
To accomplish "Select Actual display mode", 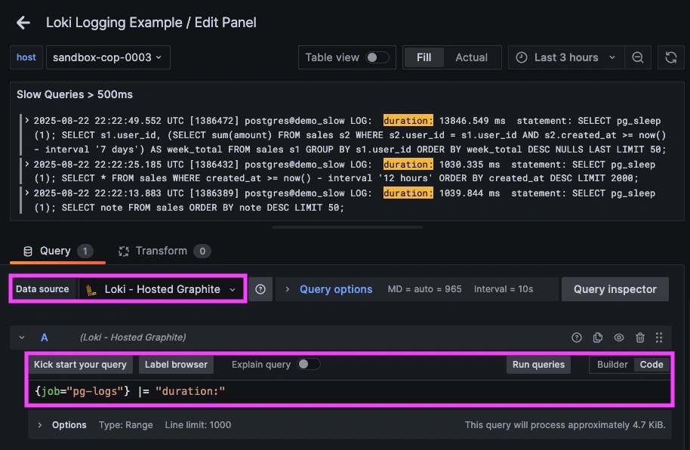I will (x=471, y=57).
